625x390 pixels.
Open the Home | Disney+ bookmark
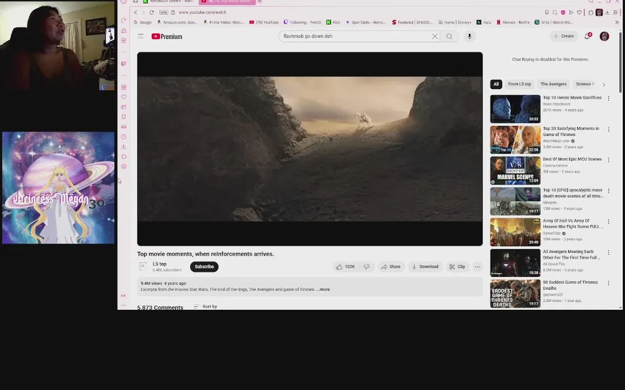(x=455, y=22)
